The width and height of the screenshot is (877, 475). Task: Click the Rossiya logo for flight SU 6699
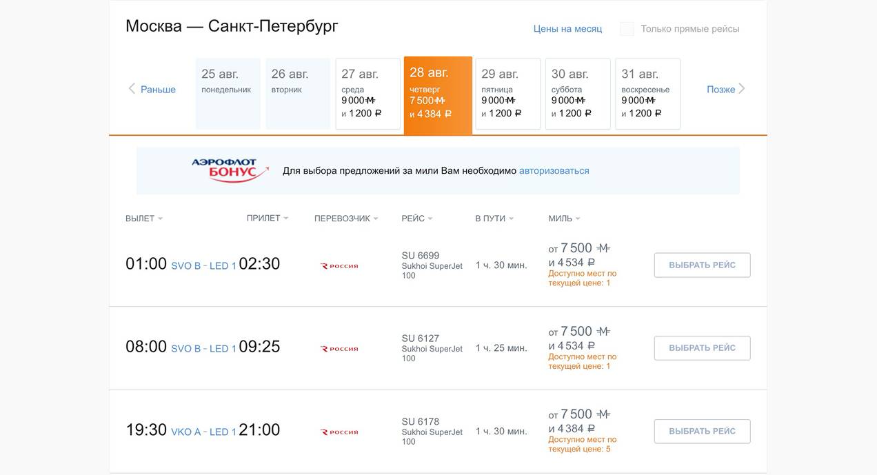pos(339,265)
